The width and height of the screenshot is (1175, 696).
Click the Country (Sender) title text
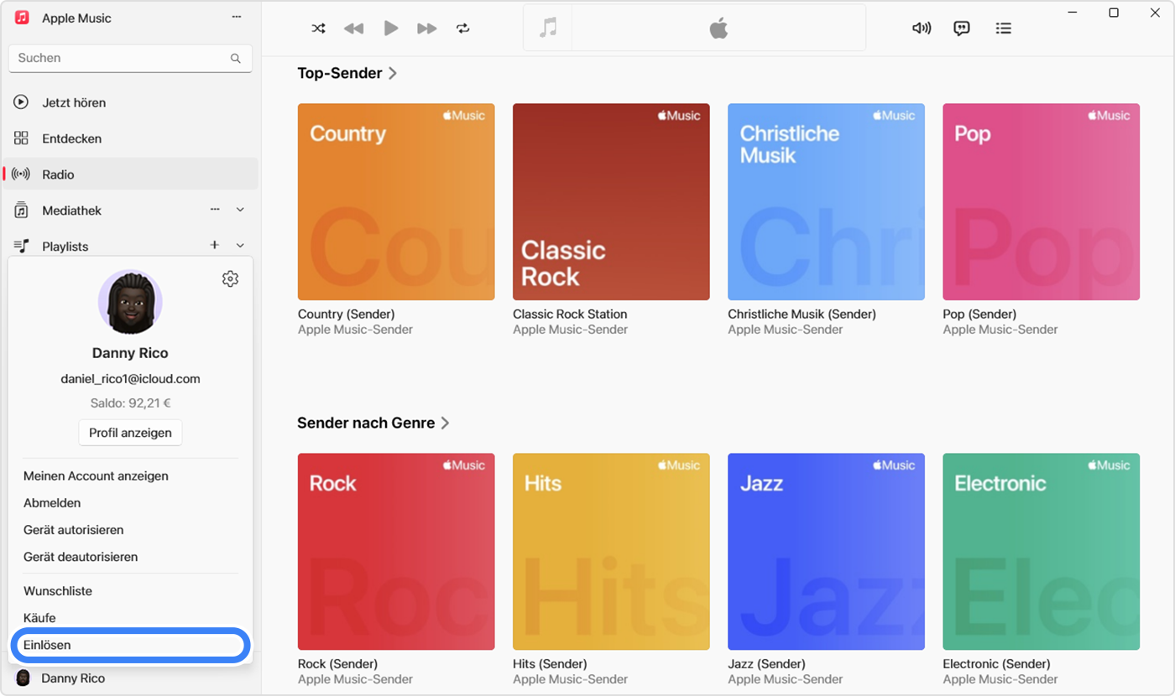(346, 314)
